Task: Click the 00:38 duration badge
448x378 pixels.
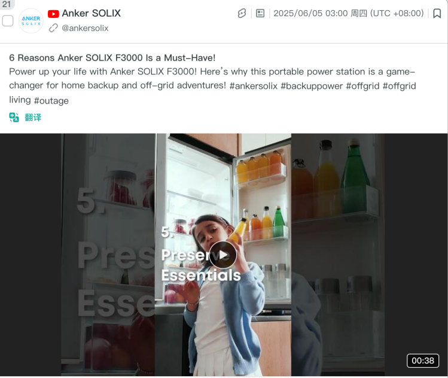Action: coord(422,361)
